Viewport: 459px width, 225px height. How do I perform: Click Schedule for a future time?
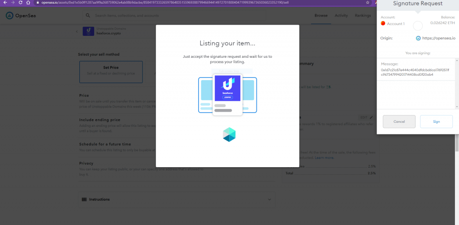tap(105, 144)
